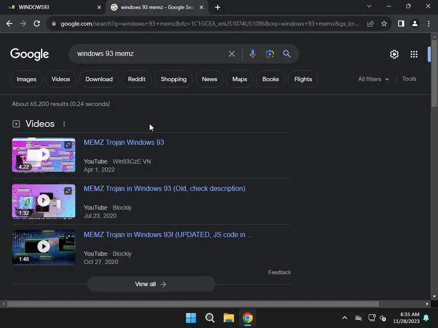
Task: Filter results by Images
Action: (x=26, y=79)
